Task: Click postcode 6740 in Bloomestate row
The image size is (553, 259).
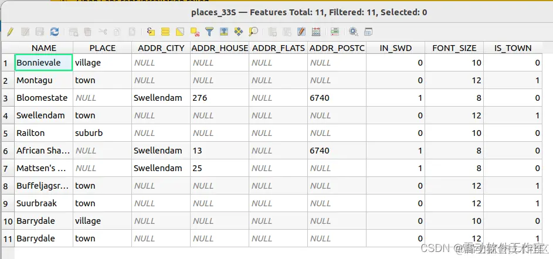Action: 337,98
